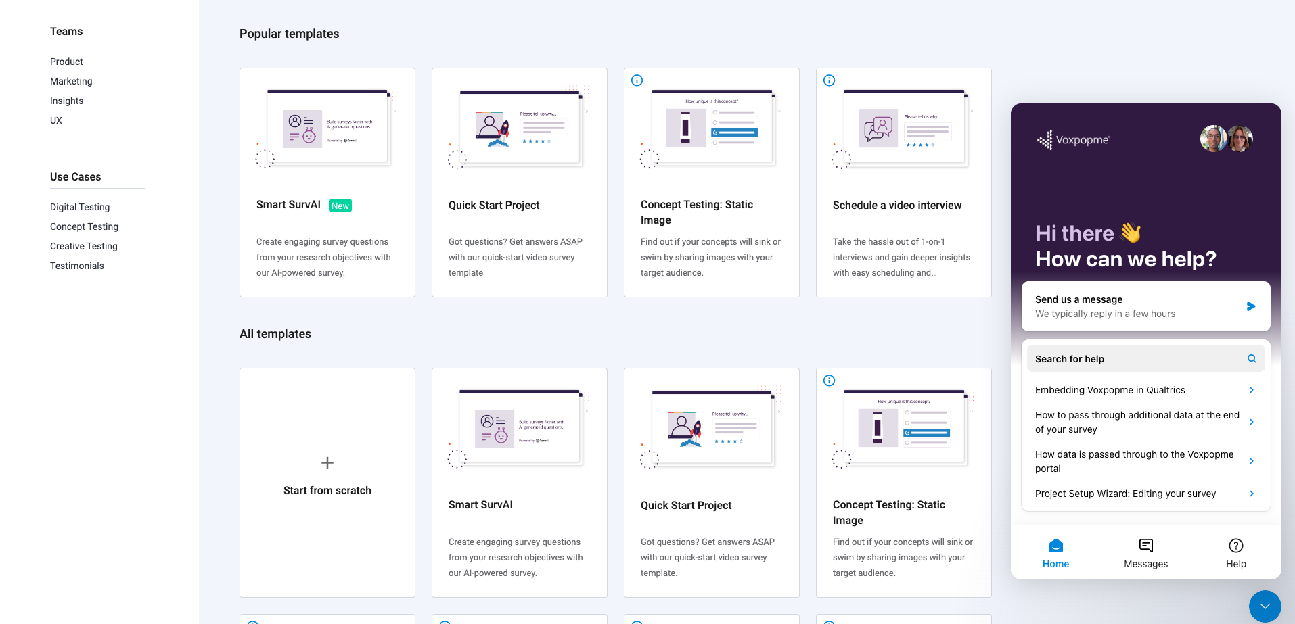Screen dimensions: 1295x624
Task: Open How to pass through additional data article
Action: coord(1137,423)
